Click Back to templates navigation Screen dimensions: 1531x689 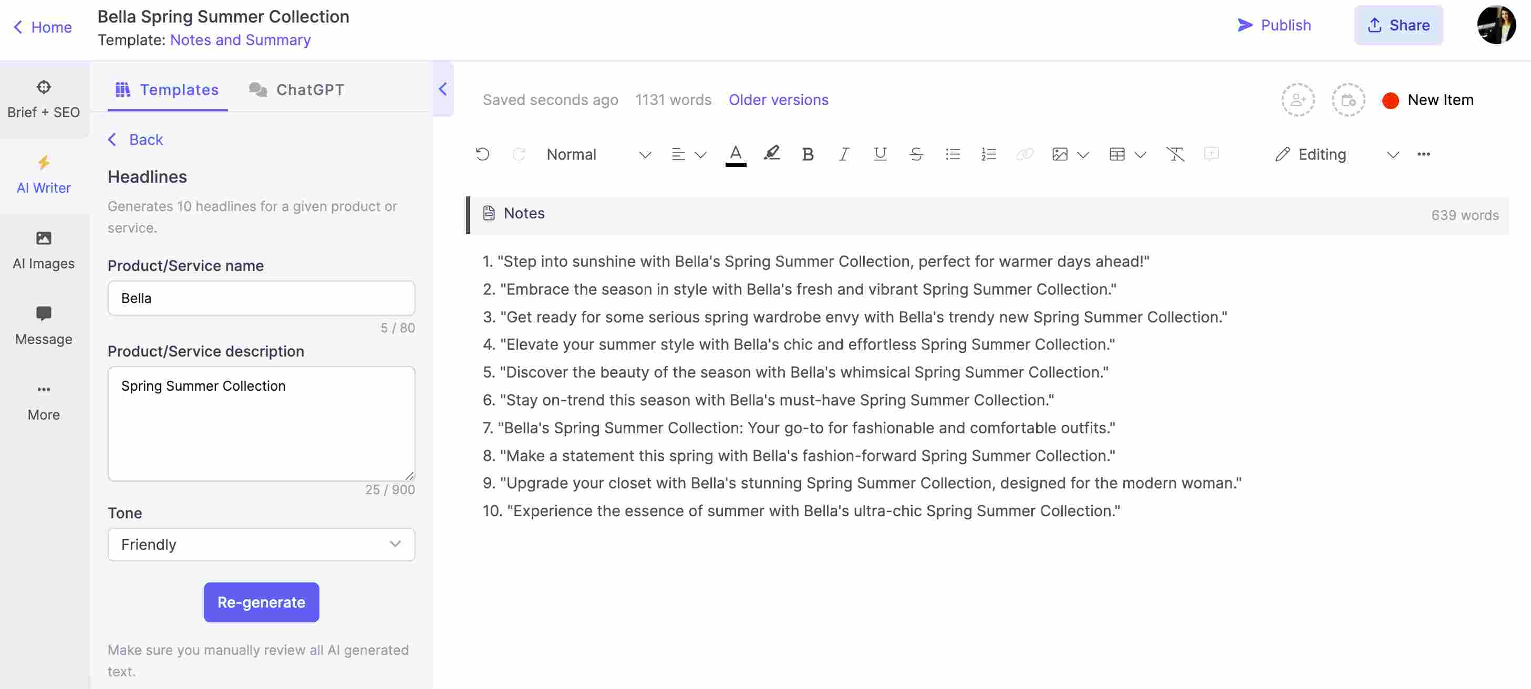pyautogui.click(x=136, y=140)
